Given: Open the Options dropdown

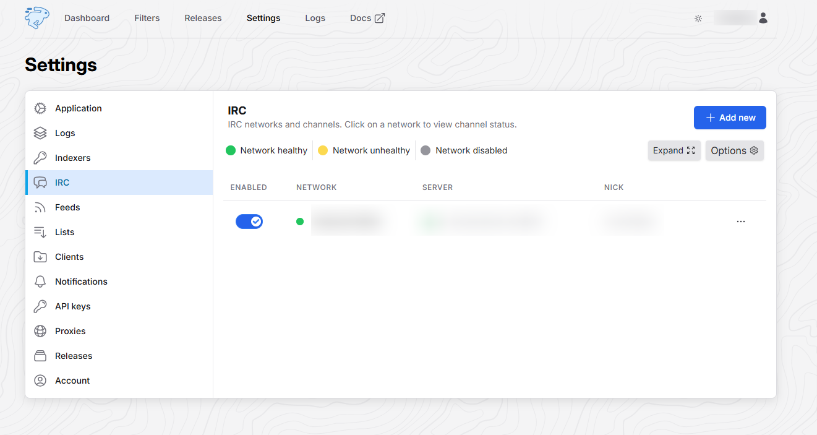Looking at the screenshot, I should tap(735, 150).
